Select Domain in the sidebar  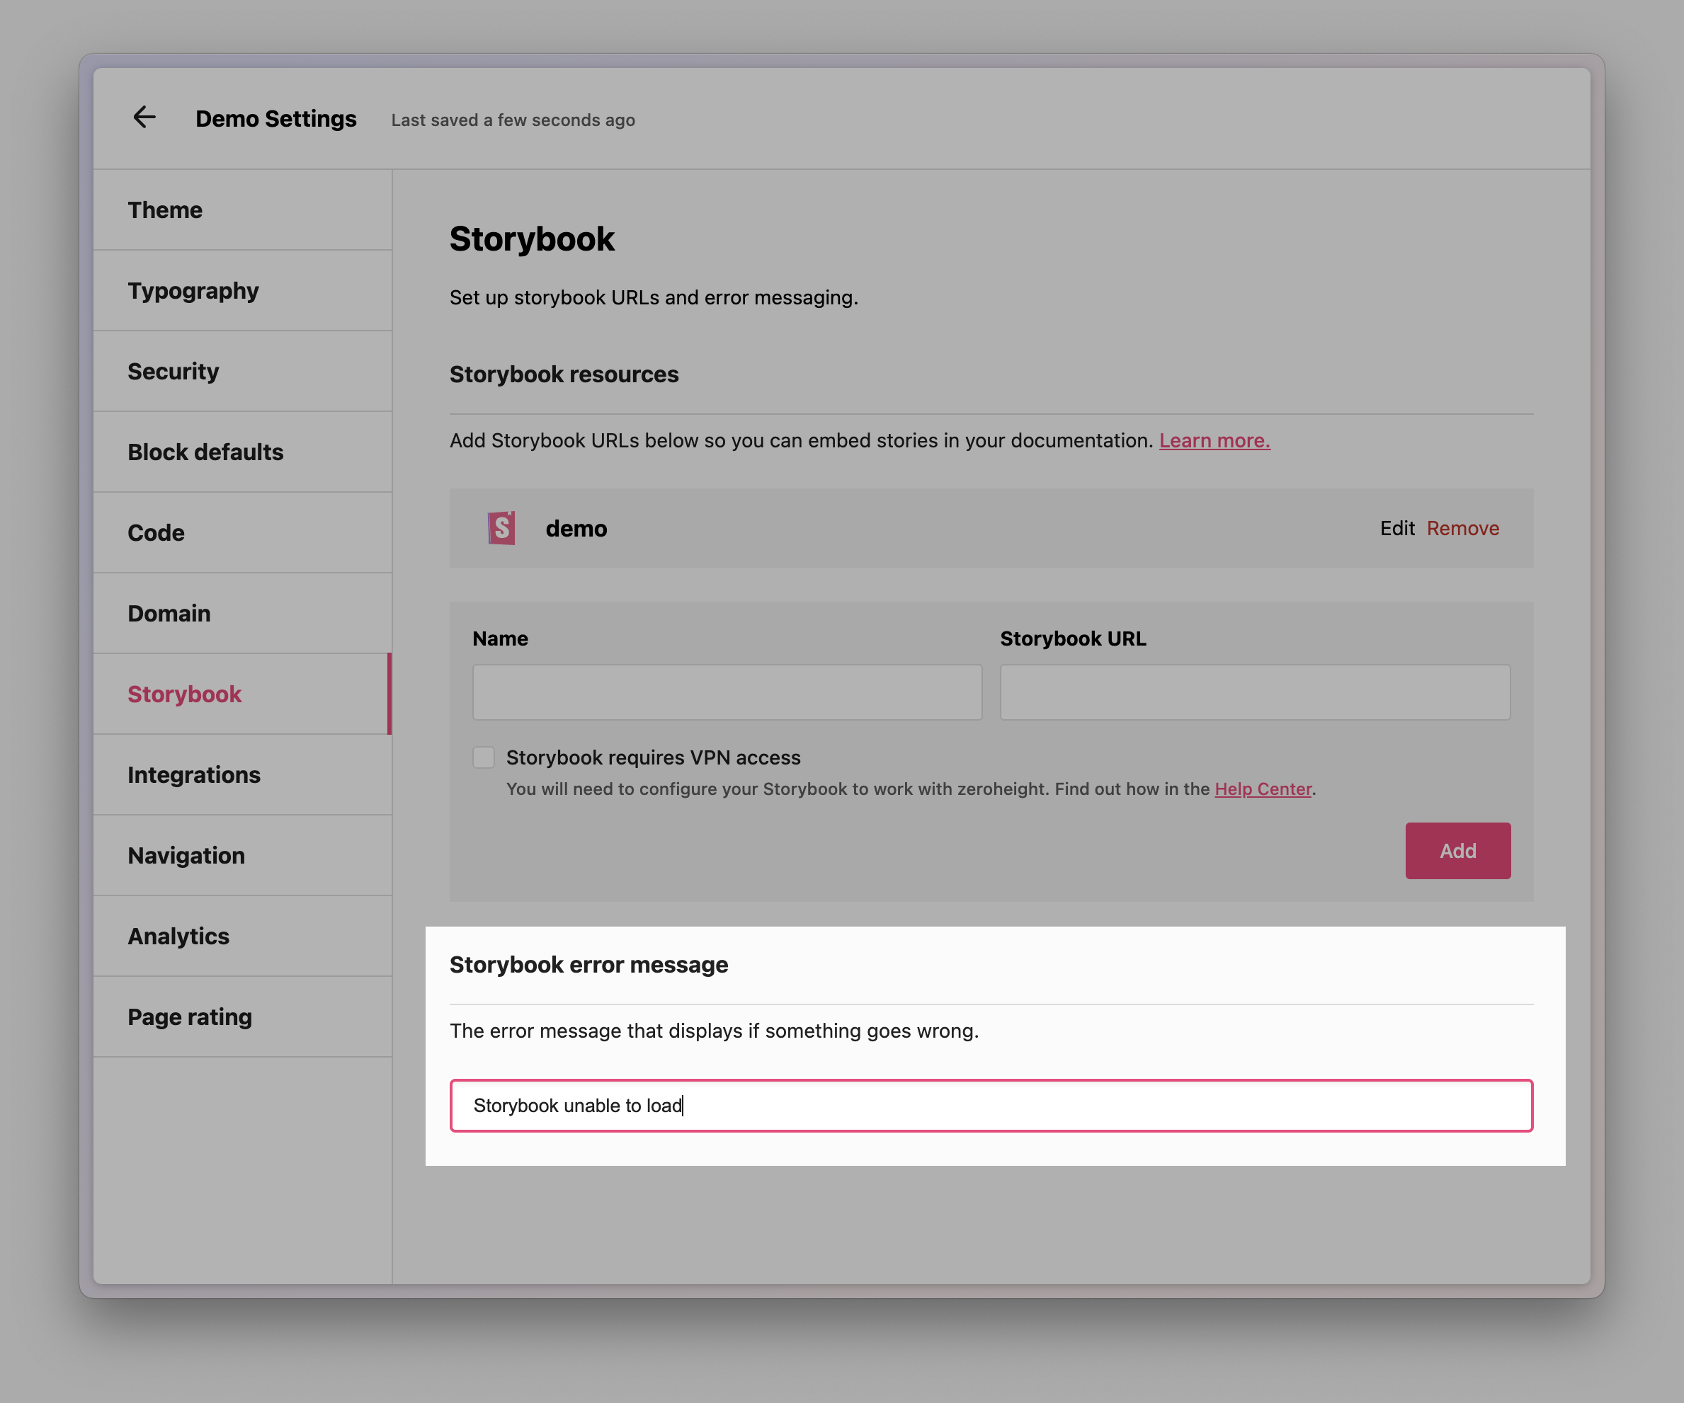click(x=242, y=613)
